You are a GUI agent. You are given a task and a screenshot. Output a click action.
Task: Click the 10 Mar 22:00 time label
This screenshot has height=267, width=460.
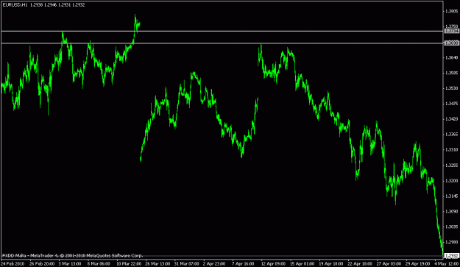coord(129,263)
